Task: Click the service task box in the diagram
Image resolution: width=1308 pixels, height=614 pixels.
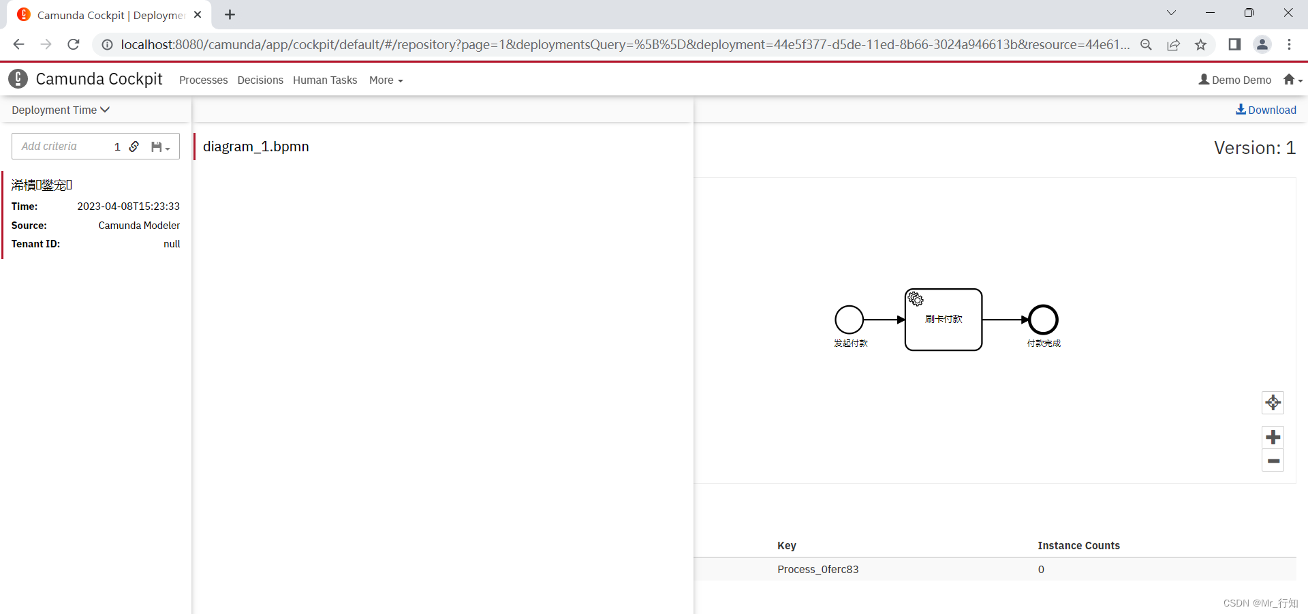Action: [x=944, y=320]
